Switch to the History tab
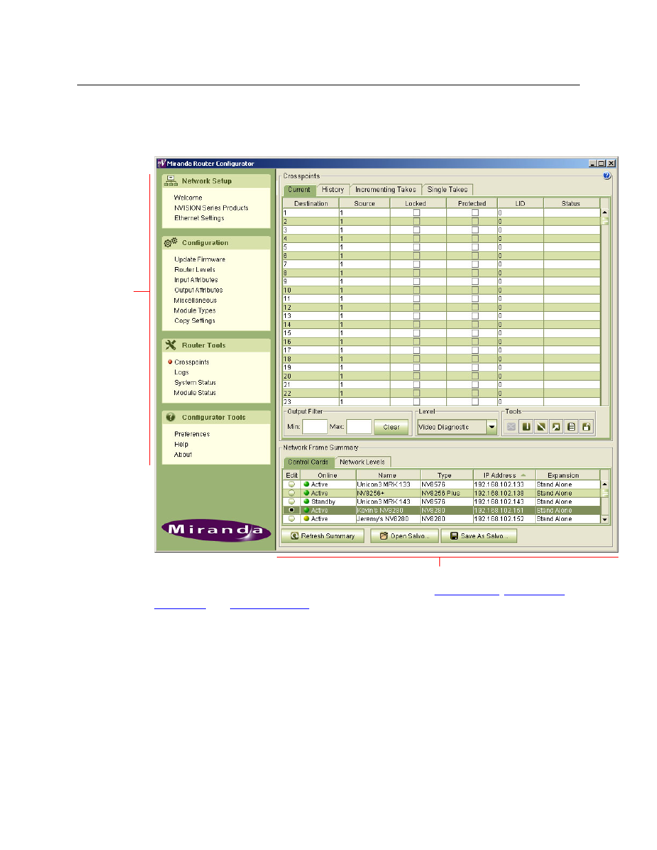Viewport: 657px width, 850px height. tap(333, 190)
